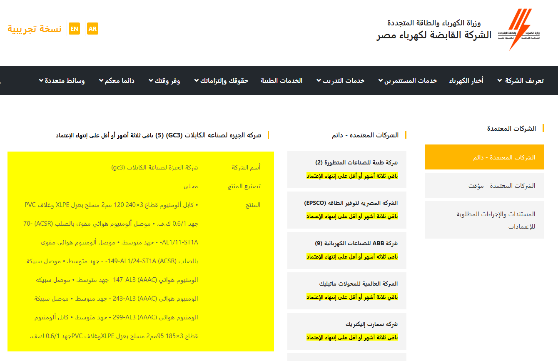Image resolution: width=558 pixels, height=361 pixels.
Task: Expand the chevron beside خدمات المستثمرين
Action: point(381,80)
